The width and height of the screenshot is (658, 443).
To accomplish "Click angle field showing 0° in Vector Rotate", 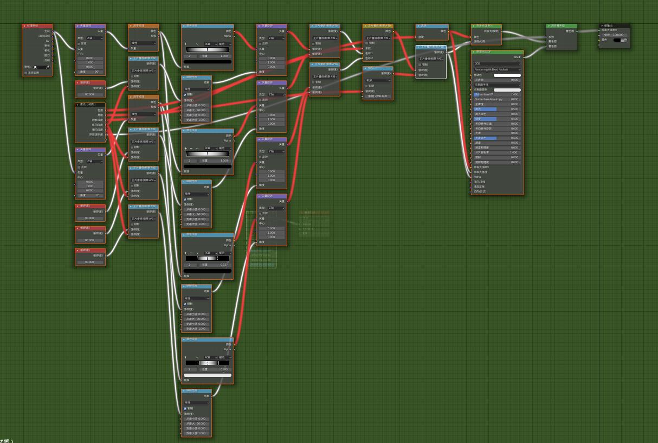I will pyautogui.click(x=90, y=195).
